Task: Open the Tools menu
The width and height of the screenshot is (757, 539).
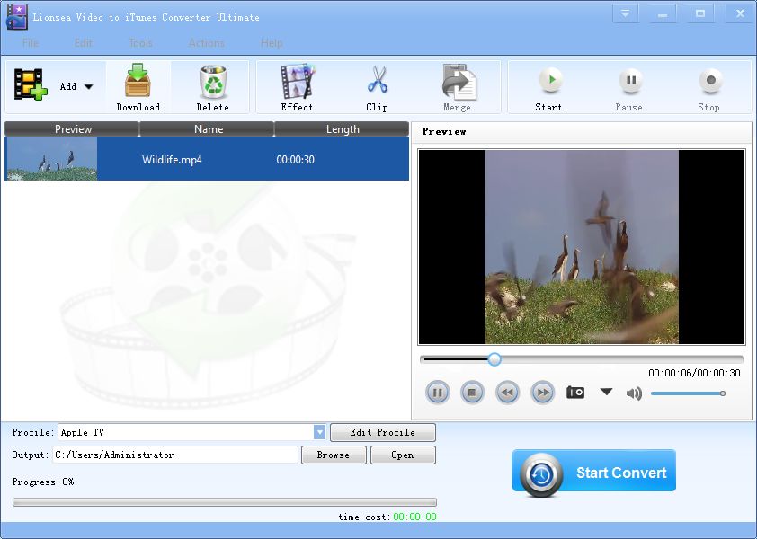Action: [140, 43]
